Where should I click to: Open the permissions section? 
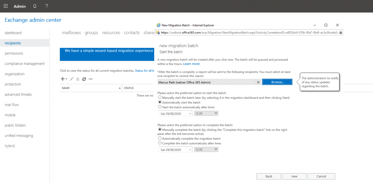click(x=14, y=53)
